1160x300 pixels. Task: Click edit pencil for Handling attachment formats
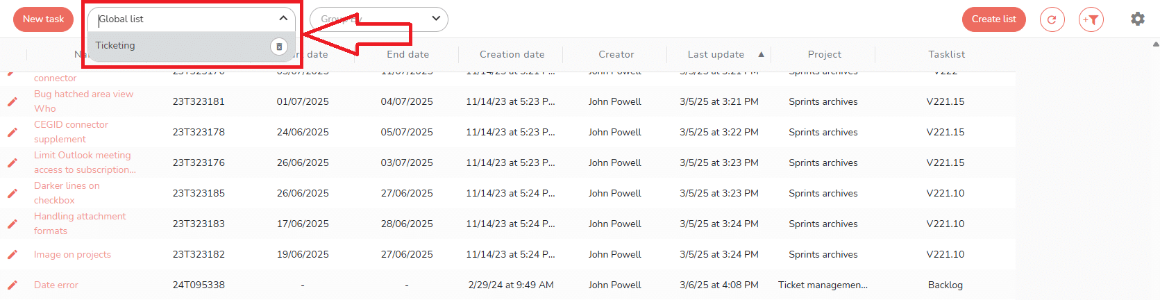(12, 224)
